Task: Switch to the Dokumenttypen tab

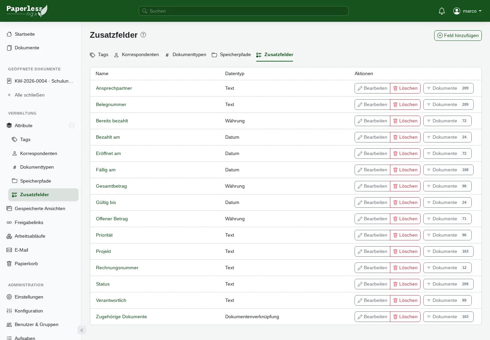Action: point(185,55)
